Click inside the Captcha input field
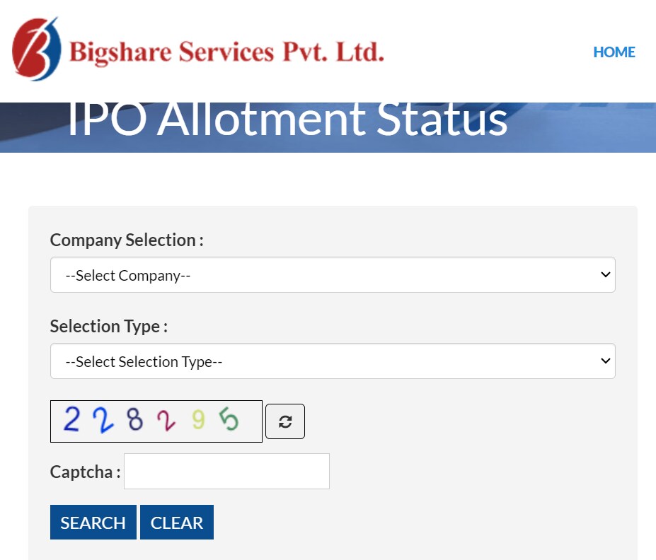This screenshot has height=560, width=656. (226, 470)
